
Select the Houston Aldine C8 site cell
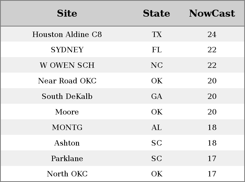(67, 35)
